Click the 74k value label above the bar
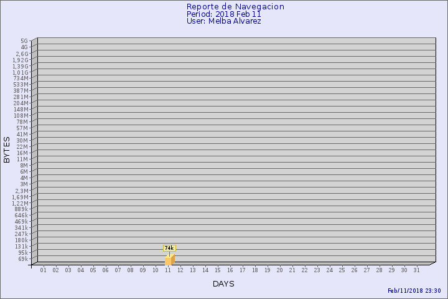 tap(169, 248)
